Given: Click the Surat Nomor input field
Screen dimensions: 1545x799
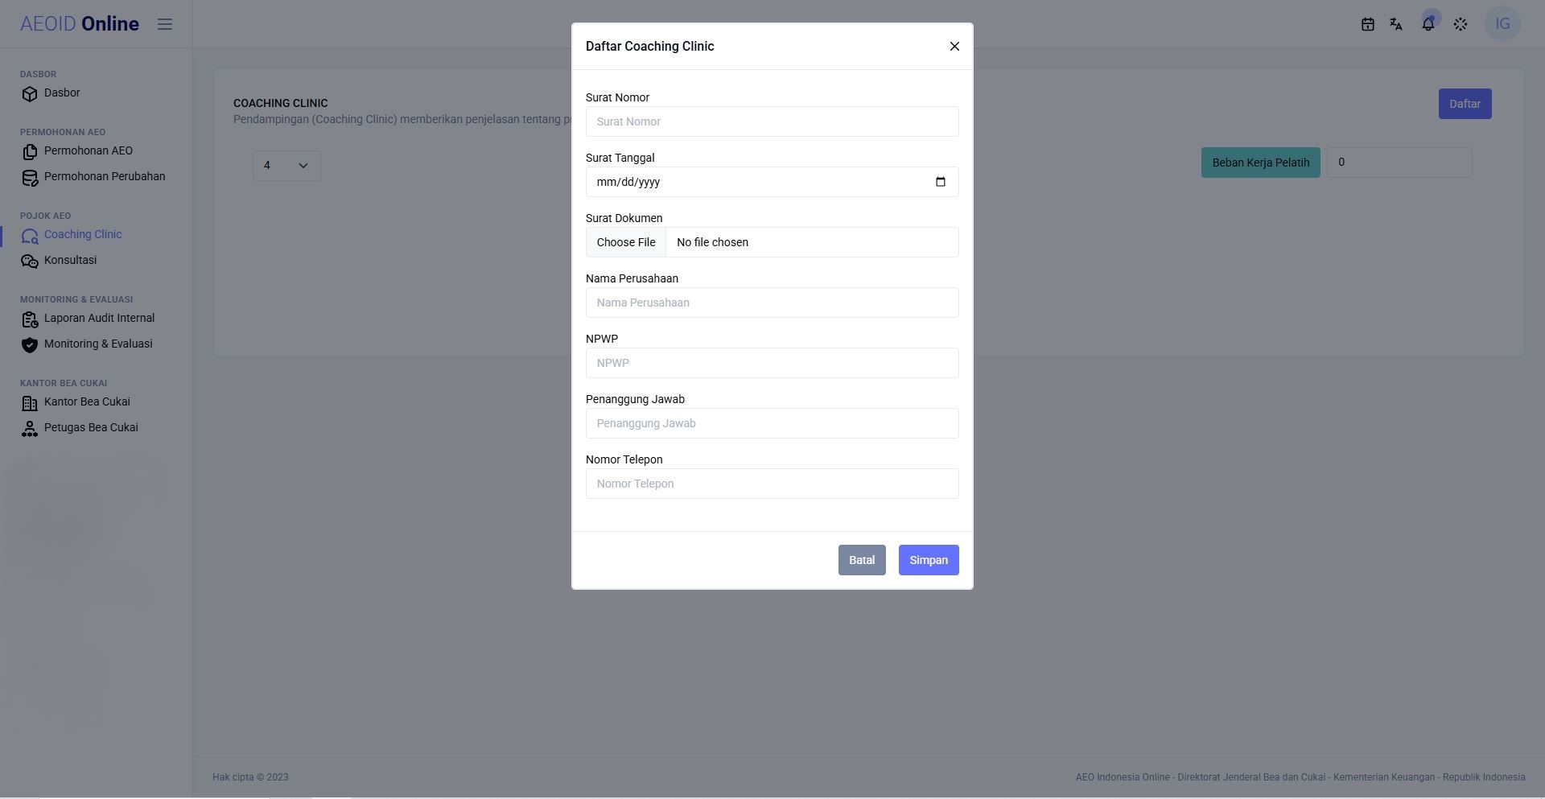Looking at the screenshot, I should [772, 121].
